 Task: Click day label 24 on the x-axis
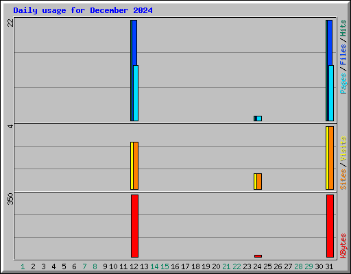tap(257, 266)
